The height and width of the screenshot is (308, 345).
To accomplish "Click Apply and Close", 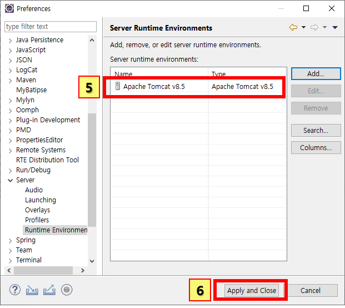I will (x=252, y=291).
